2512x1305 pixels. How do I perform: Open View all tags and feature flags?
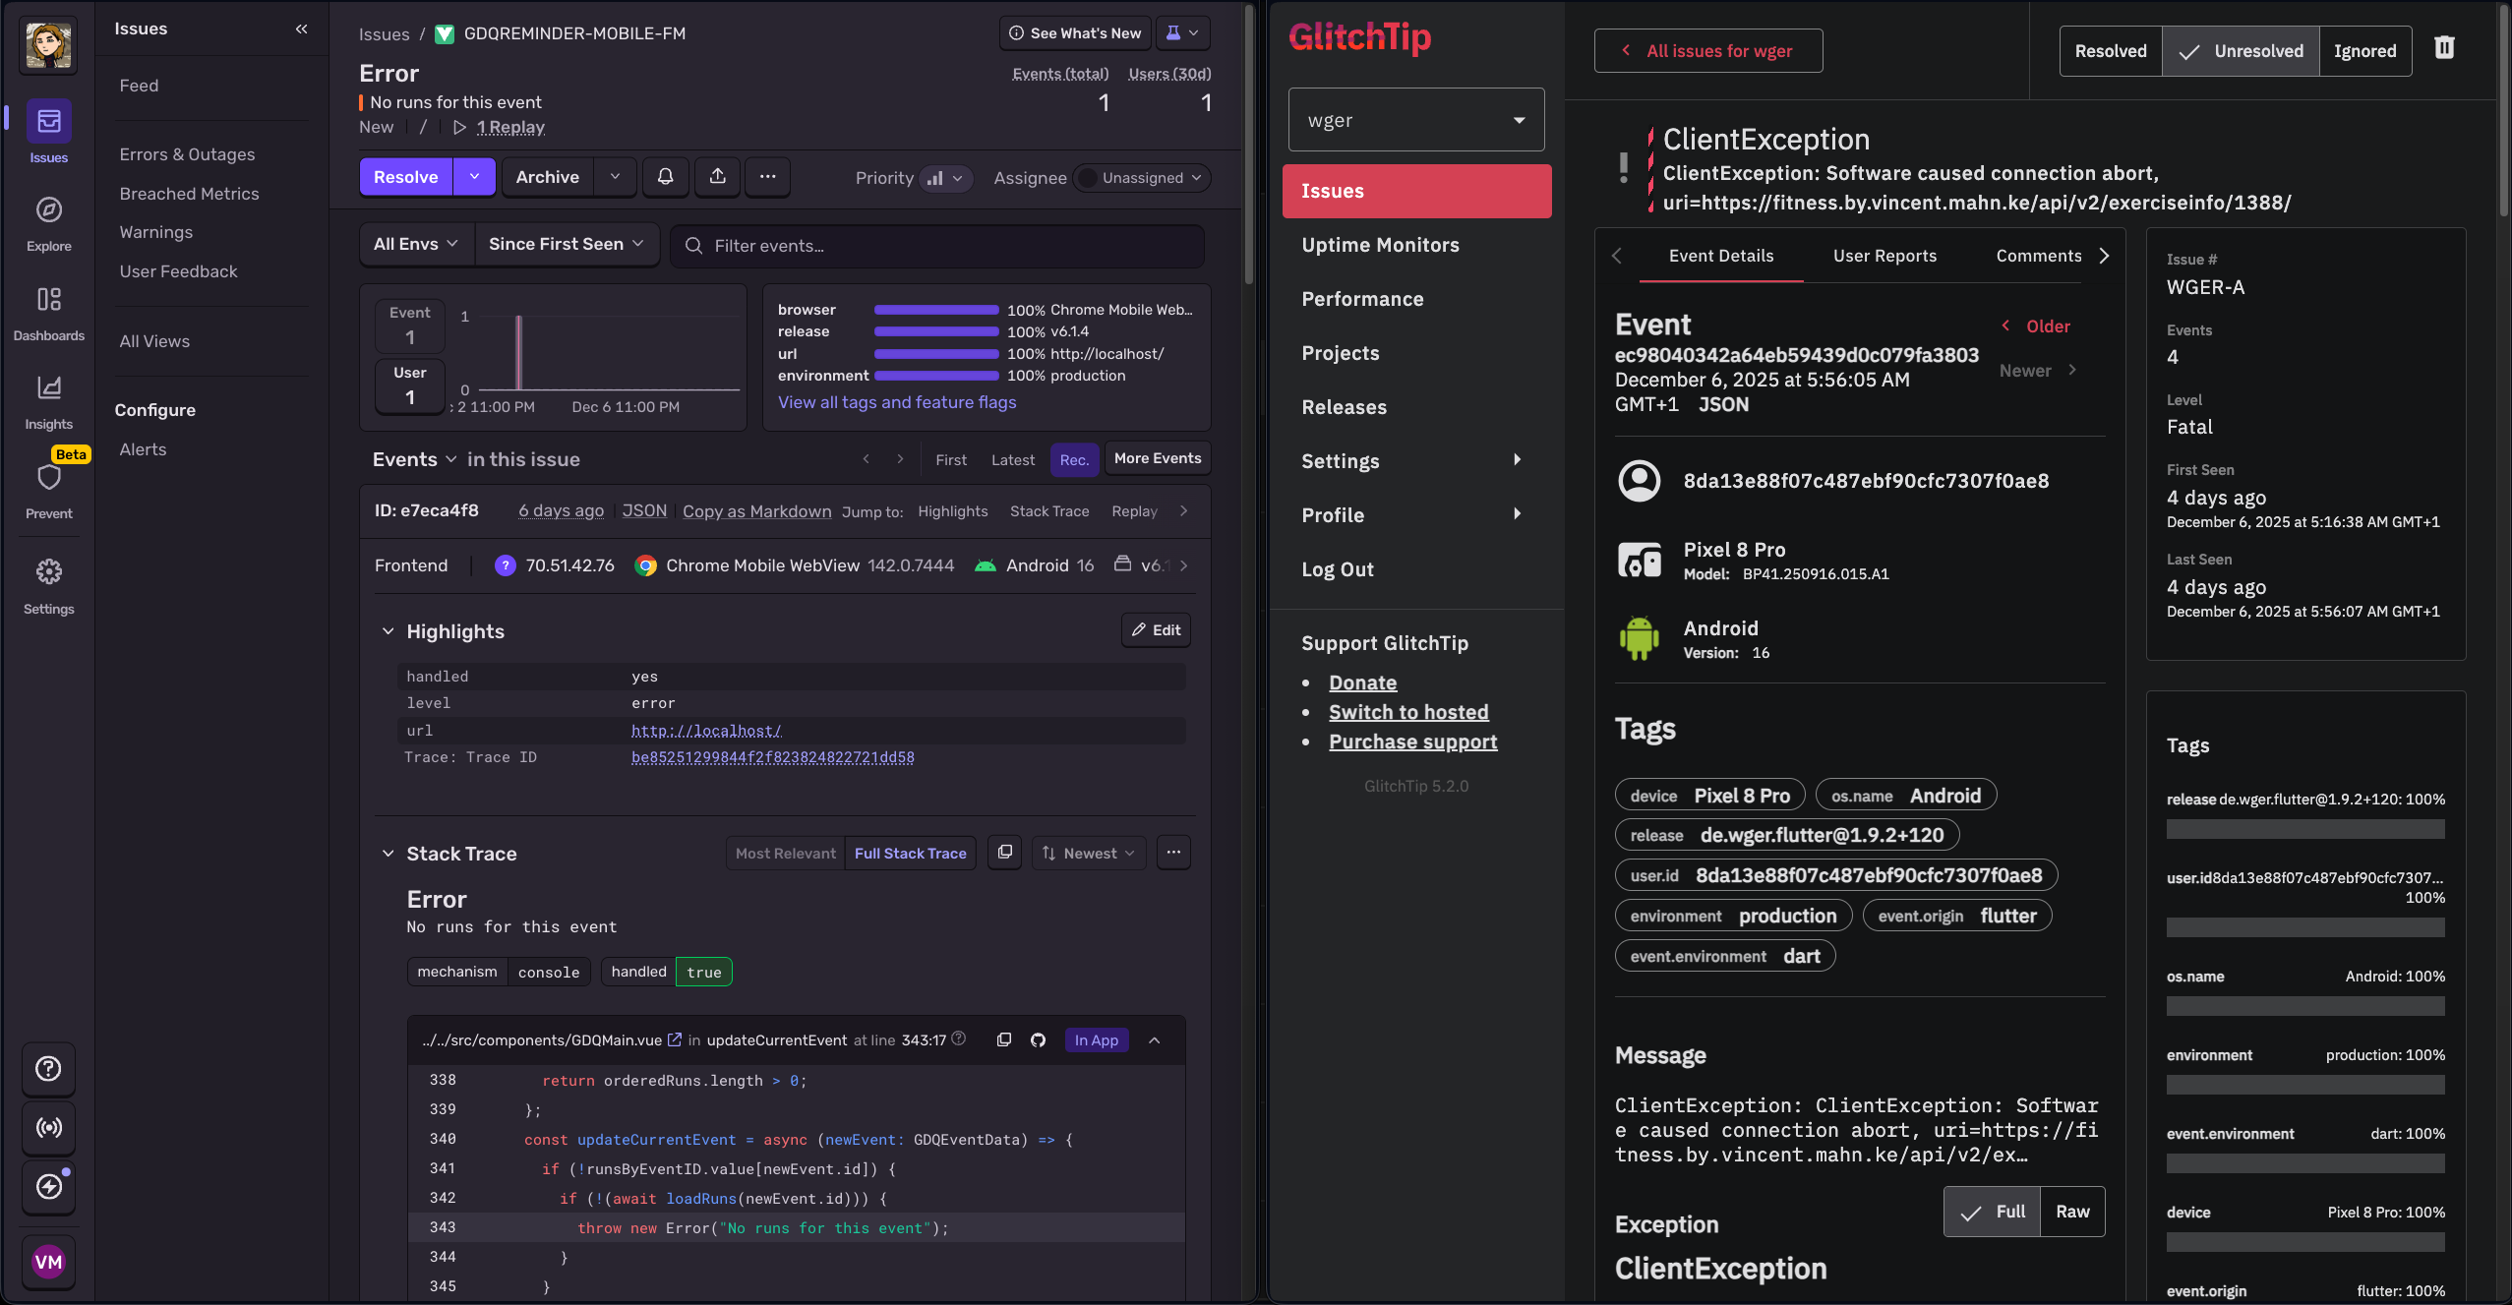(x=897, y=402)
